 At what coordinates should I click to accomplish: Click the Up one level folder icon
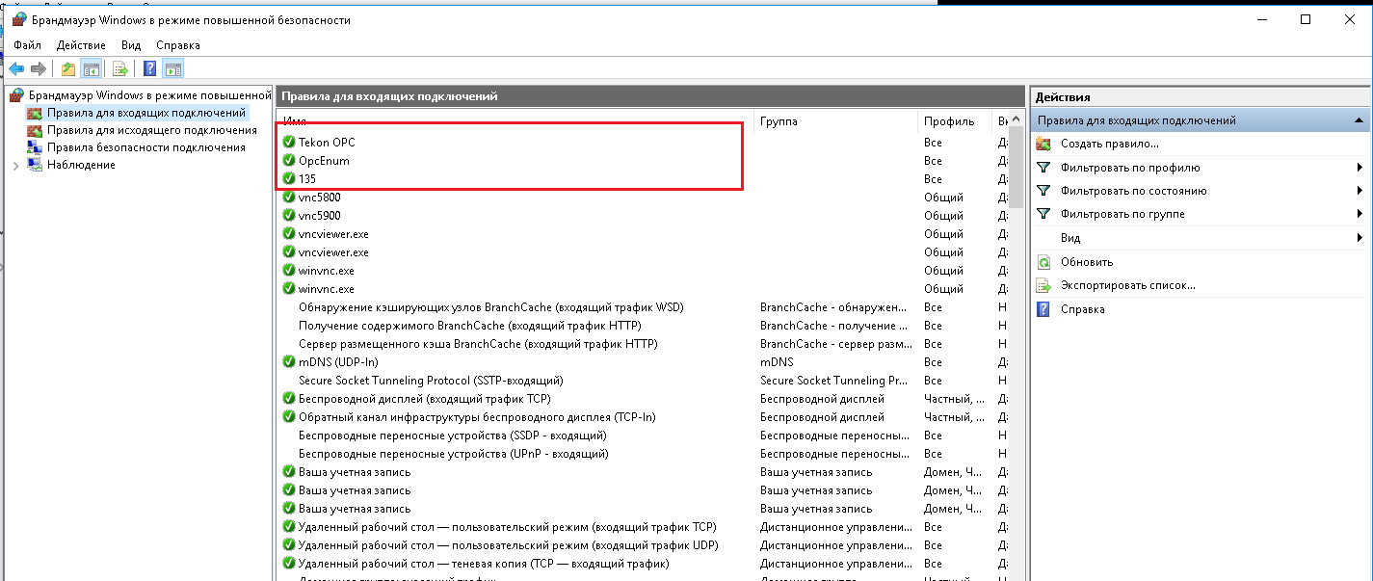point(67,68)
